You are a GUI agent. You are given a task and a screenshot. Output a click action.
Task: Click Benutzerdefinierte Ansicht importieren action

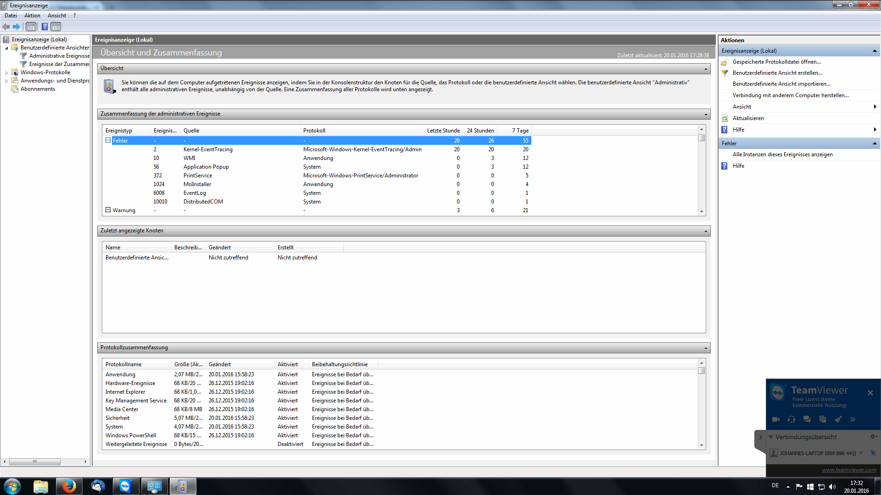tap(781, 84)
